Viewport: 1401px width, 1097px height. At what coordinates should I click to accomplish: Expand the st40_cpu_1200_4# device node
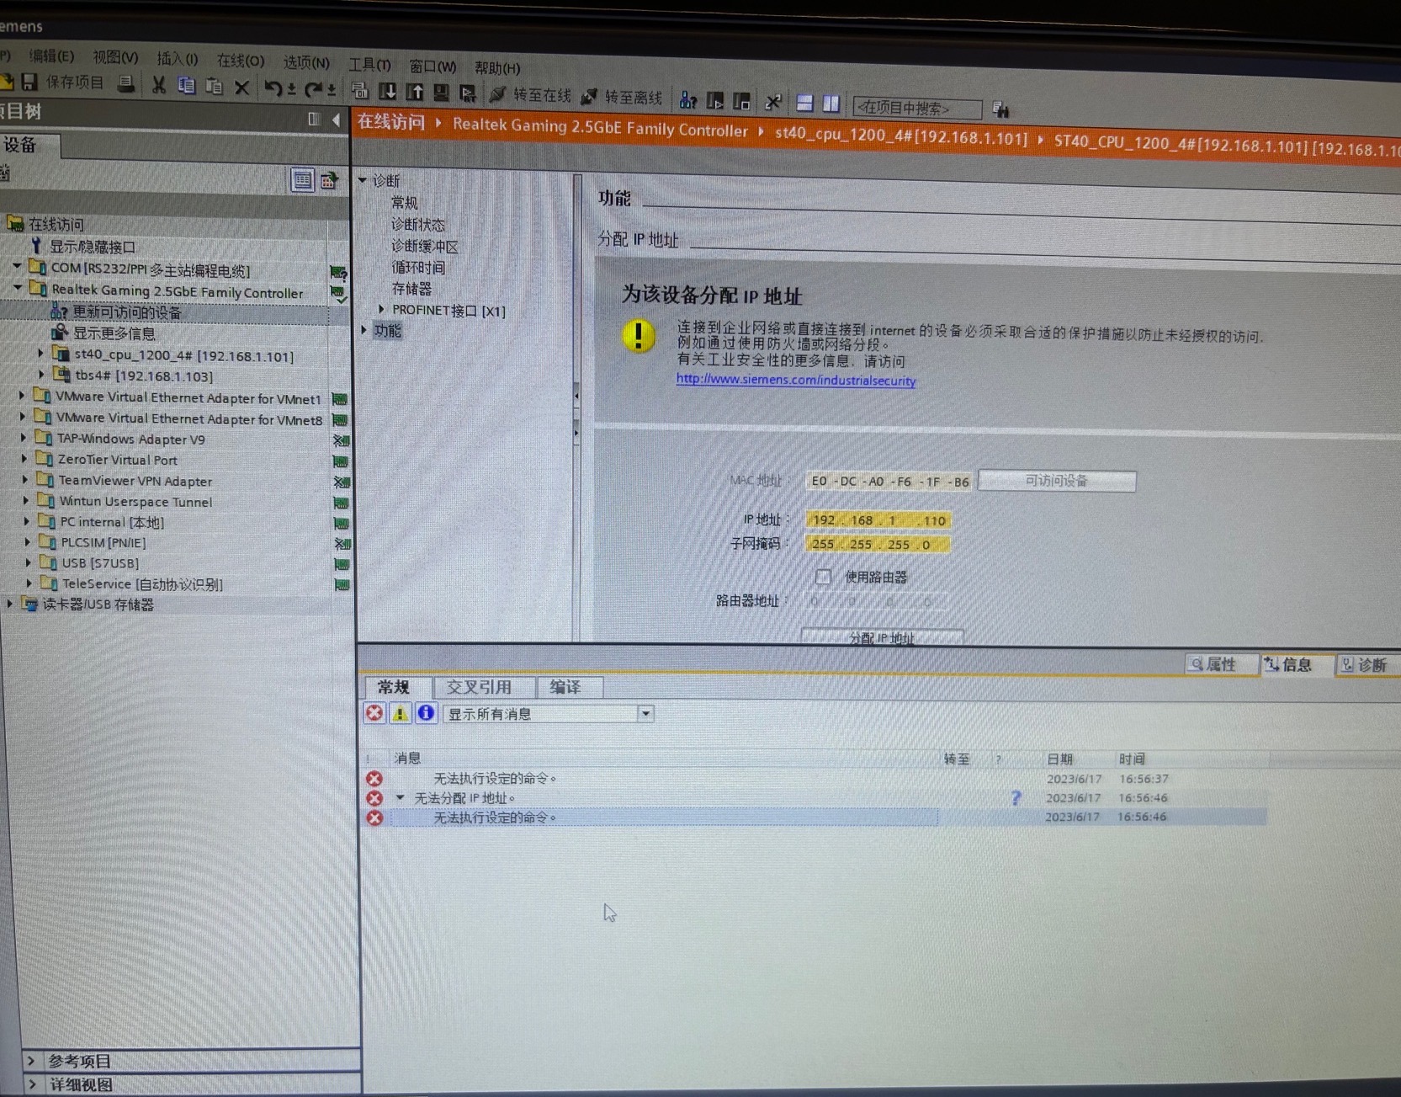point(40,354)
